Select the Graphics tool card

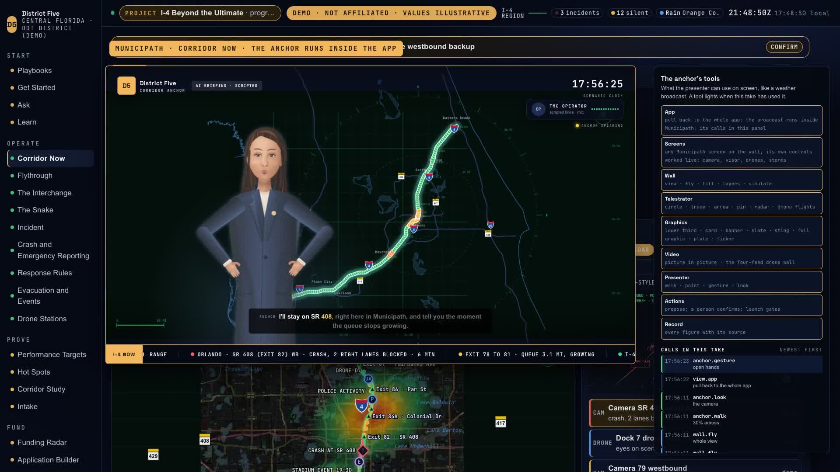click(x=741, y=231)
